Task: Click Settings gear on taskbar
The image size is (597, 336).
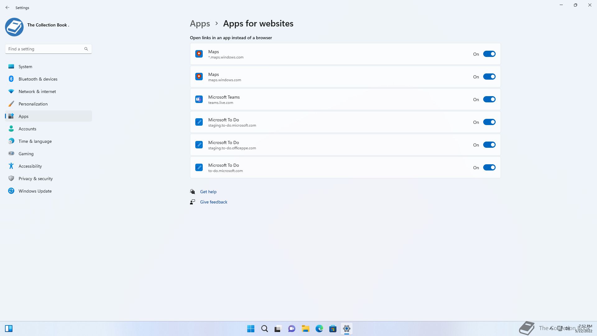Action: click(346, 329)
